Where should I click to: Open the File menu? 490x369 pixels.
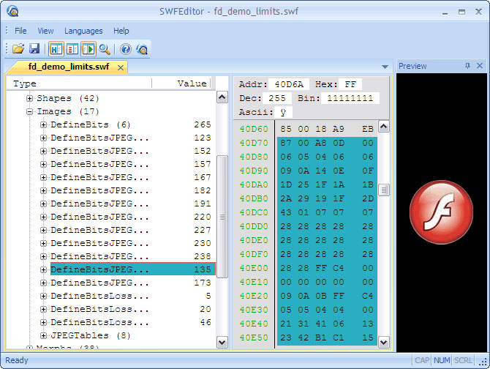pos(20,31)
